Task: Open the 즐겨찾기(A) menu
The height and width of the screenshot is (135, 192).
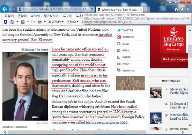Action: tap(52, 16)
